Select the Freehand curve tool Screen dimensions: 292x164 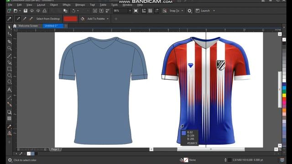click(9, 56)
